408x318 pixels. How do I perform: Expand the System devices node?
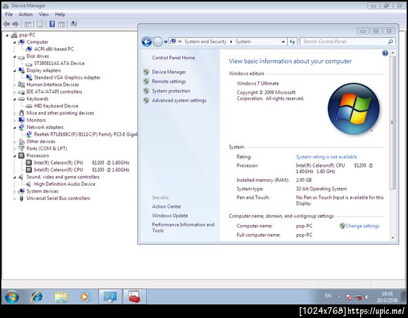pos(14,191)
